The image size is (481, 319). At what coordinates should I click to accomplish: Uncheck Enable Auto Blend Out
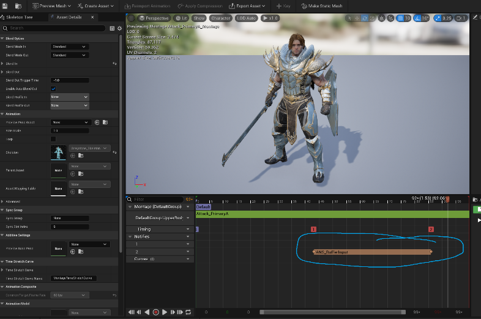[53, 89]
